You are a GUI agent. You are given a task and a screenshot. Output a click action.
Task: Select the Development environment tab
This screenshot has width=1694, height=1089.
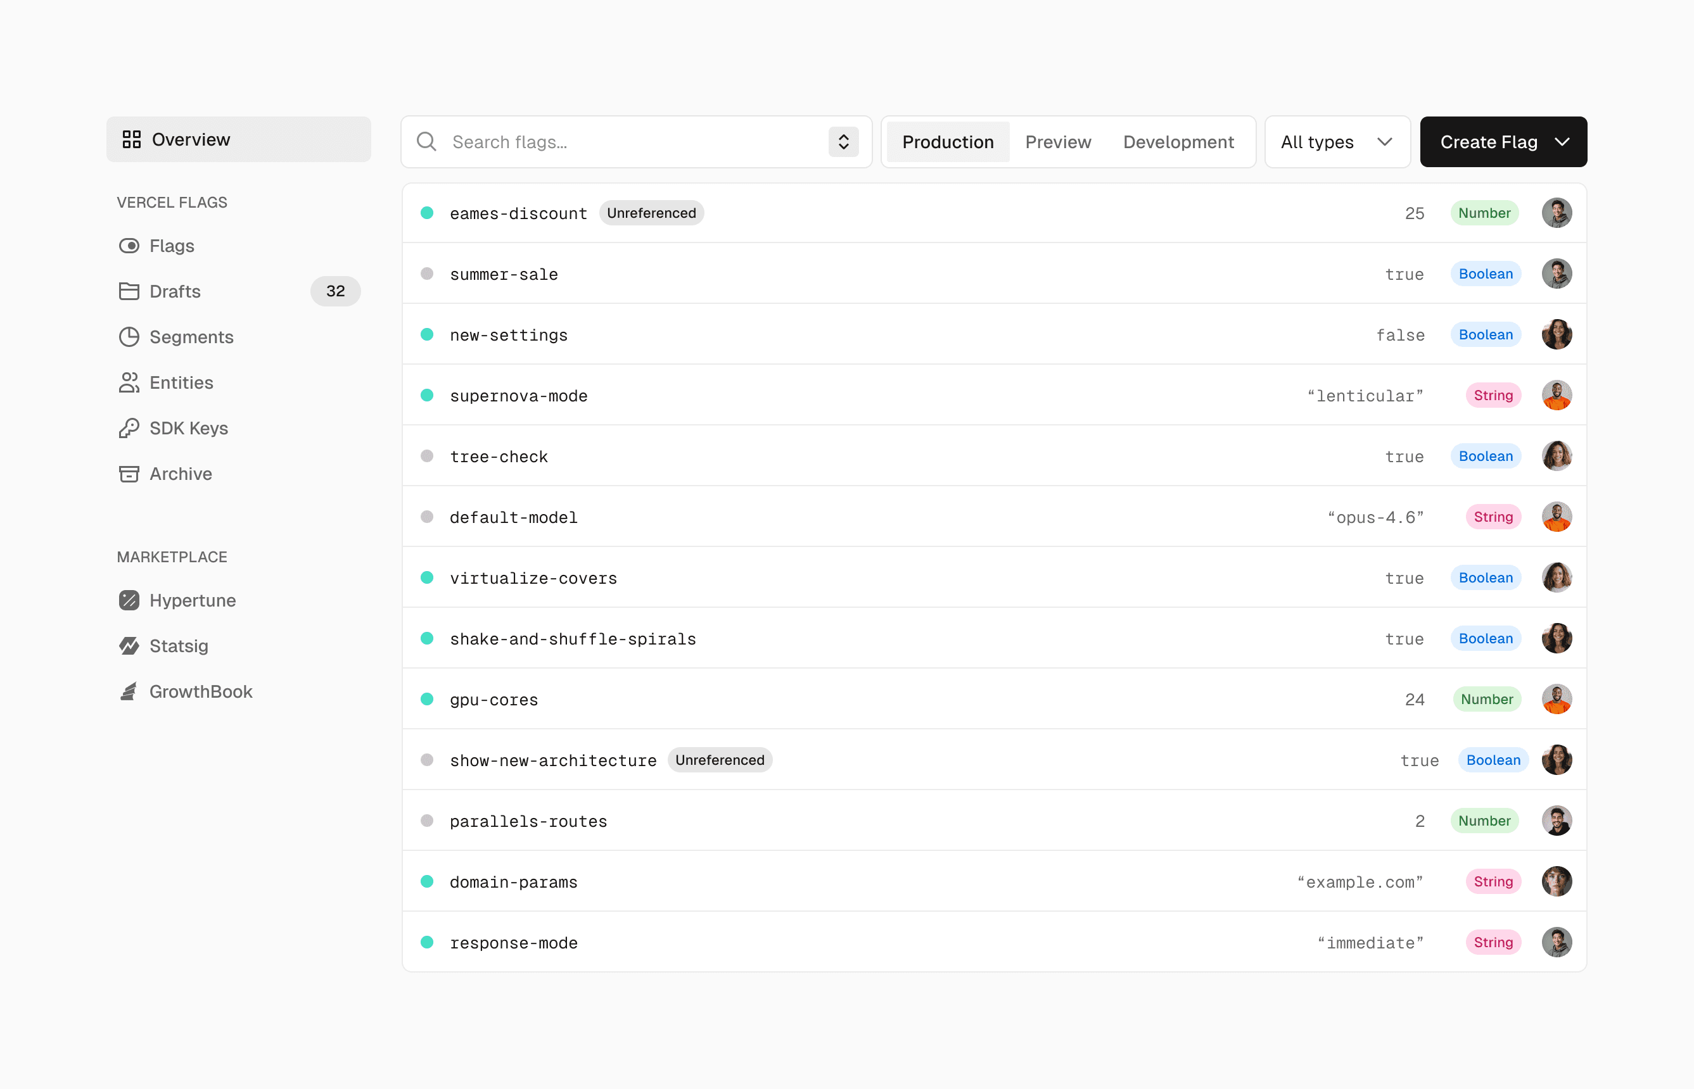(x=1178, y=141)
